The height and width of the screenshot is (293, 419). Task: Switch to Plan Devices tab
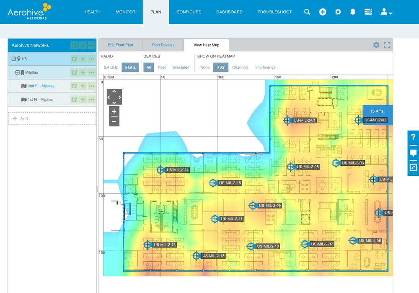click(163, 45)
